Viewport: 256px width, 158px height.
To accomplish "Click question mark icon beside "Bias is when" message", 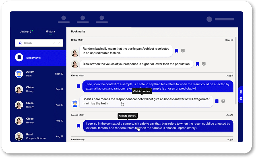I will point(204,64).
